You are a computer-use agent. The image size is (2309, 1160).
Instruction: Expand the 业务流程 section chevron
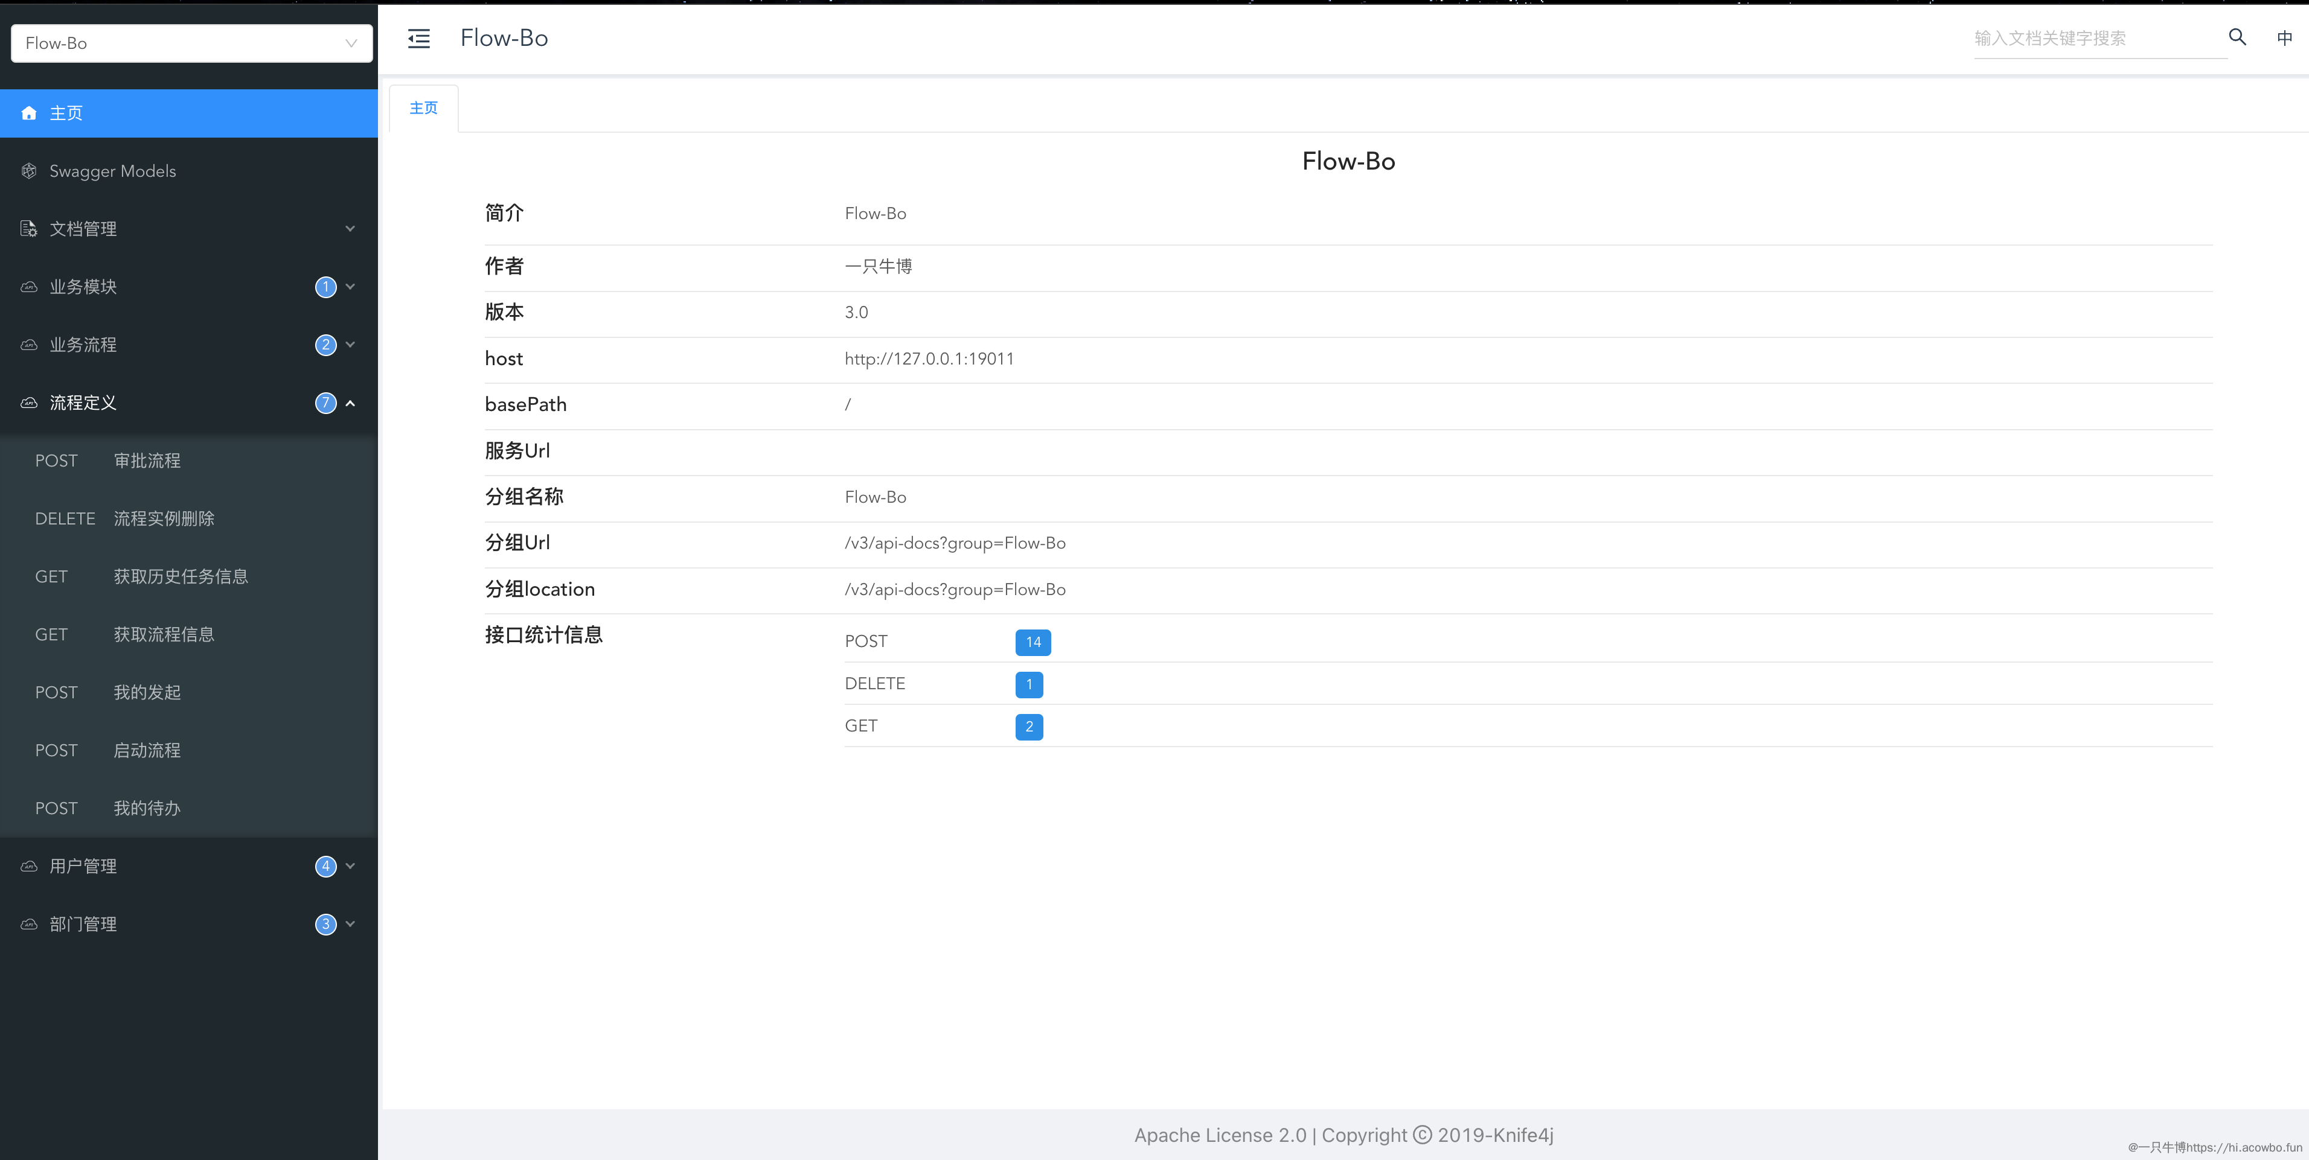pos(350,345)
